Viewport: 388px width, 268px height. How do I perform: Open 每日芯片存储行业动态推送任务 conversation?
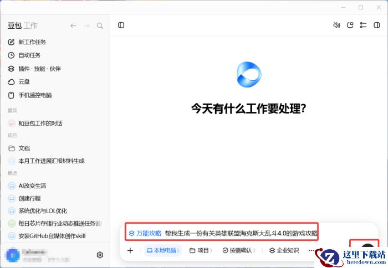pos(55,224)
